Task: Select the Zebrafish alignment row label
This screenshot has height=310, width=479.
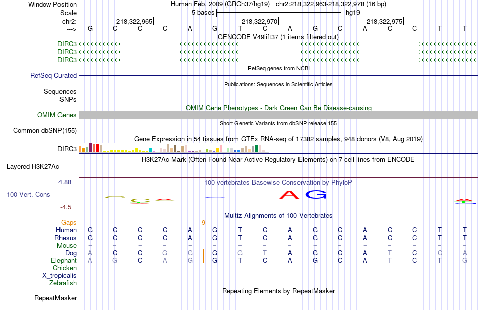Action: pos(63,283)
